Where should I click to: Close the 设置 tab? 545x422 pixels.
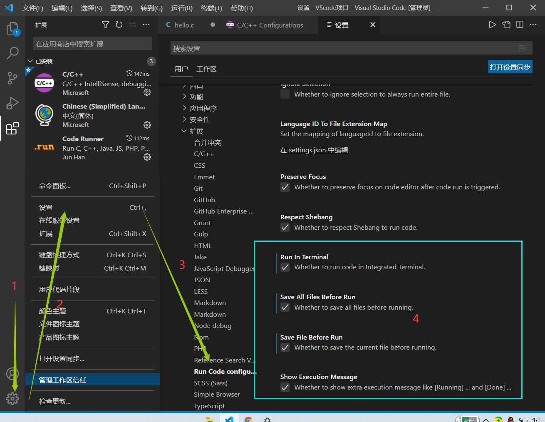(x=373, y=25)
